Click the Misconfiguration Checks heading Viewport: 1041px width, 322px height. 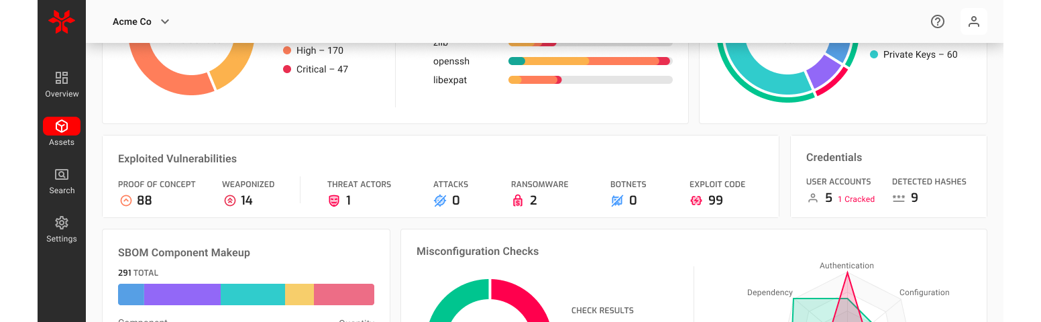478,252
